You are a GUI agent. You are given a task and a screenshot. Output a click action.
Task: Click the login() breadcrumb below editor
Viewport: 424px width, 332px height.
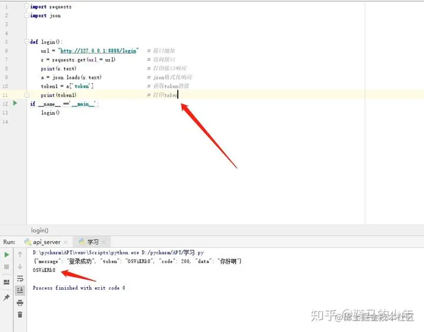click(x=40, y=230)
